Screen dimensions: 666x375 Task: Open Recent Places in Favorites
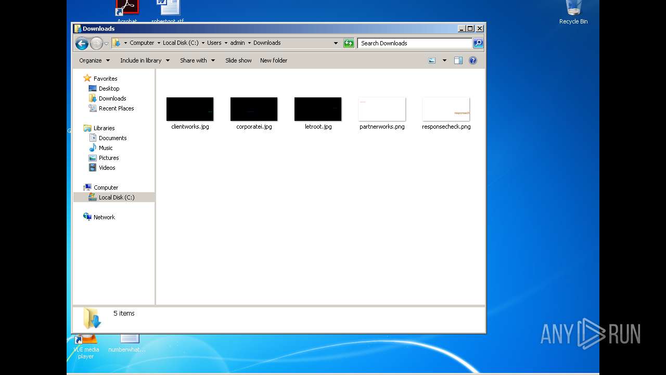tap(116, 108)
